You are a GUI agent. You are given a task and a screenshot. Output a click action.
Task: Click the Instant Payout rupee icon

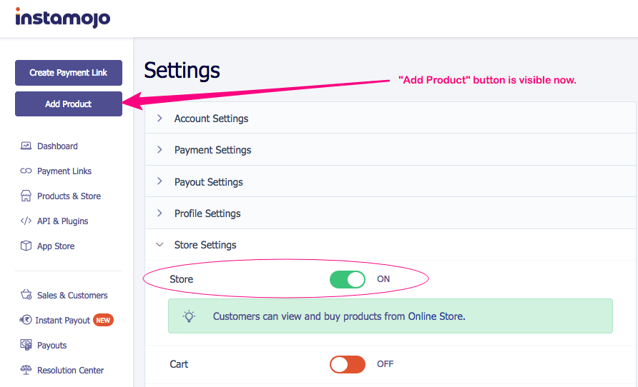pos(25,320)
